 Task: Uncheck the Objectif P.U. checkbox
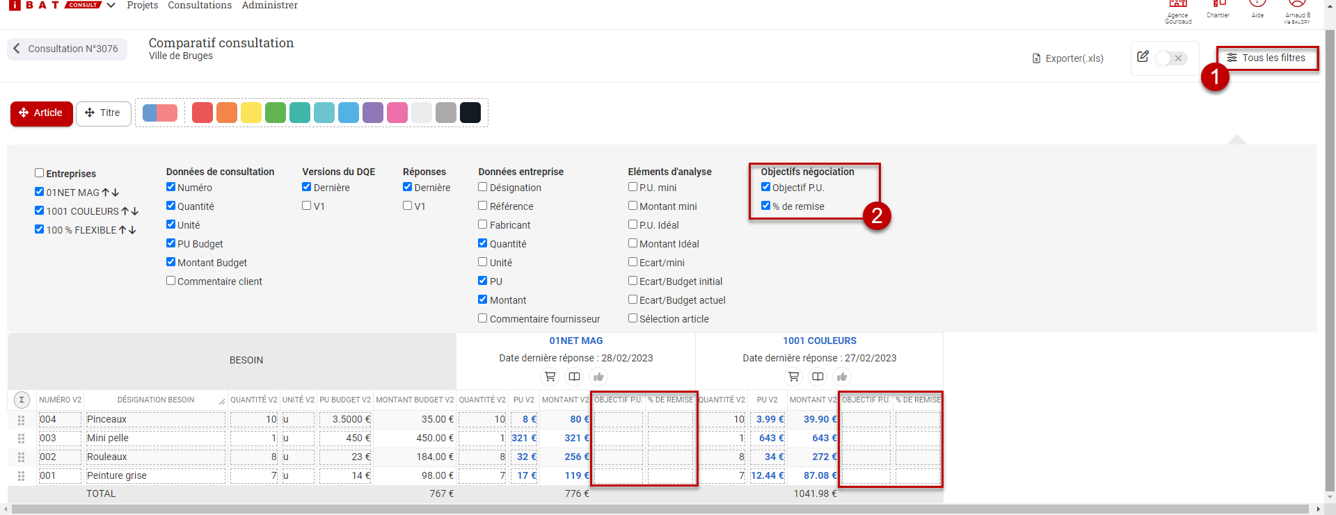coord(765,187)
